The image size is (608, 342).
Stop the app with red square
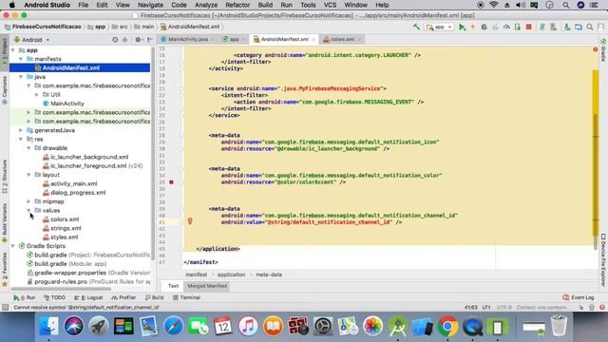pos(528,27)
